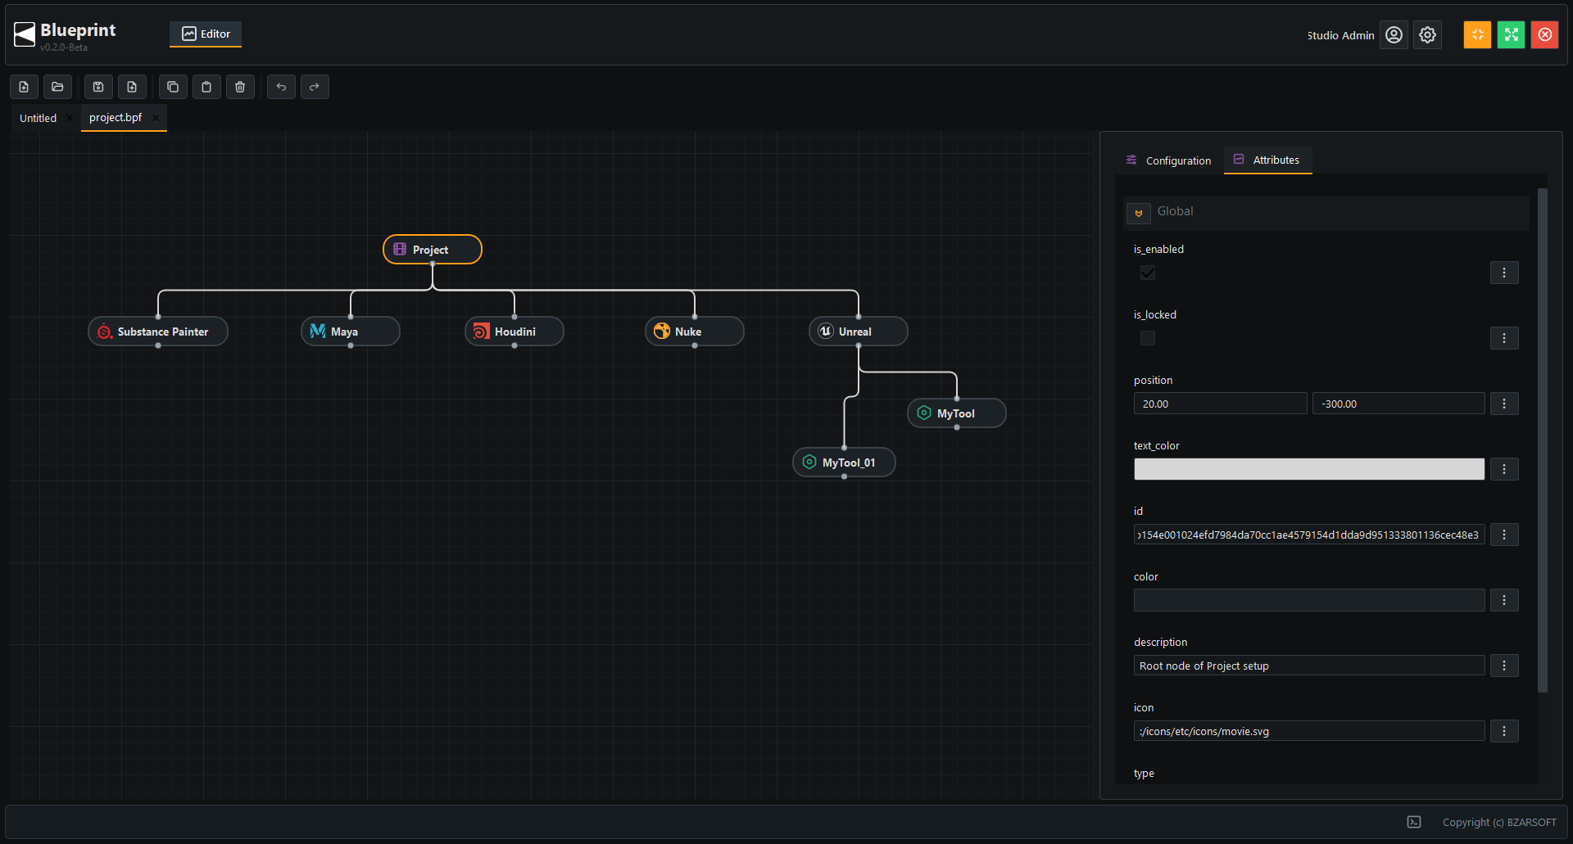Open options menu for is_locked
Screen dimensions: 1573x844
pos(1504,338)
